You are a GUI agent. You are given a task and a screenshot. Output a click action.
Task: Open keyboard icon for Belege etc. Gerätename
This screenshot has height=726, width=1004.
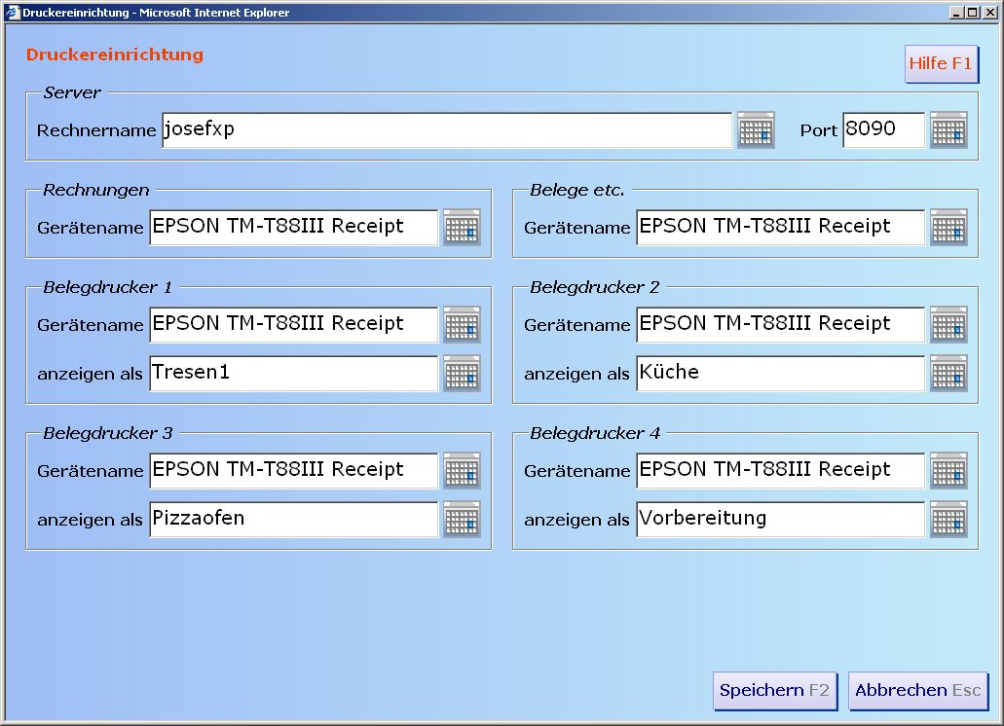[x=948, y=228]
